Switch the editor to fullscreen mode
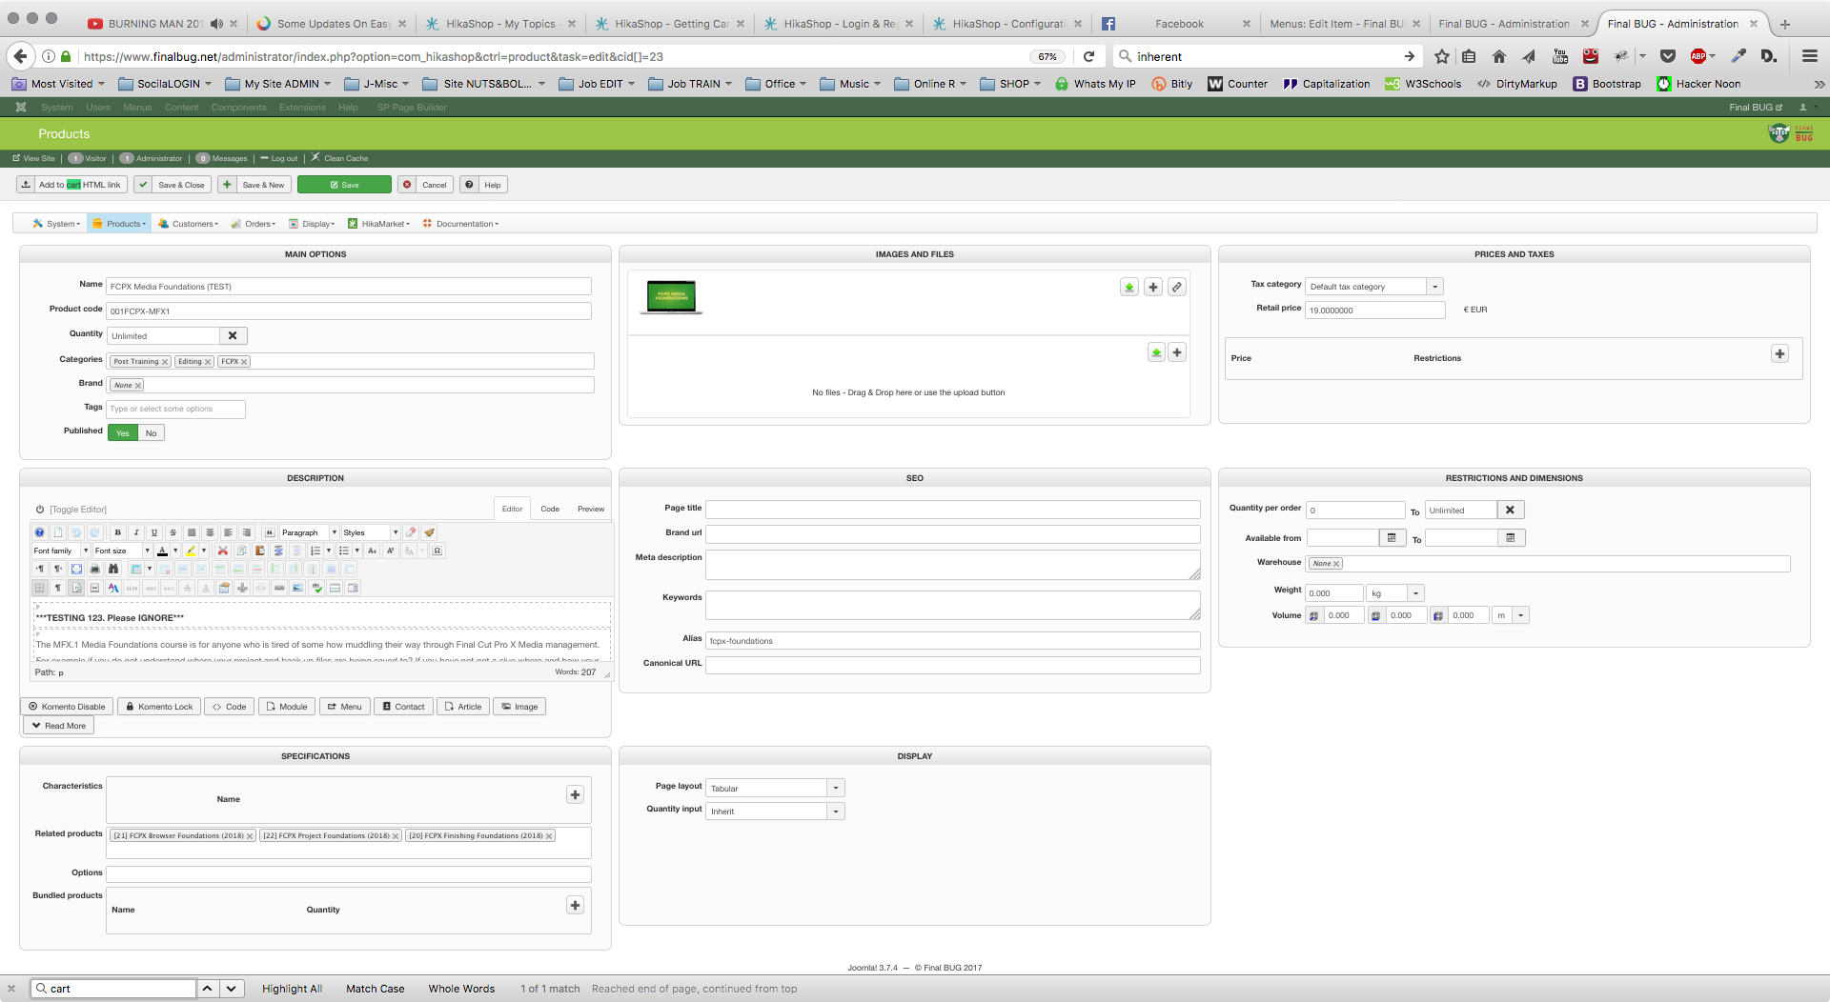The width and height of the screenshot is (1830, 1002). click(76, 569)
